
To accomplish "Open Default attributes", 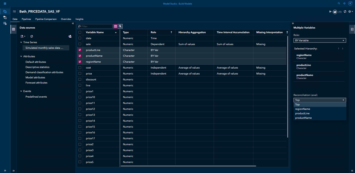I will (x=36, y=62).
